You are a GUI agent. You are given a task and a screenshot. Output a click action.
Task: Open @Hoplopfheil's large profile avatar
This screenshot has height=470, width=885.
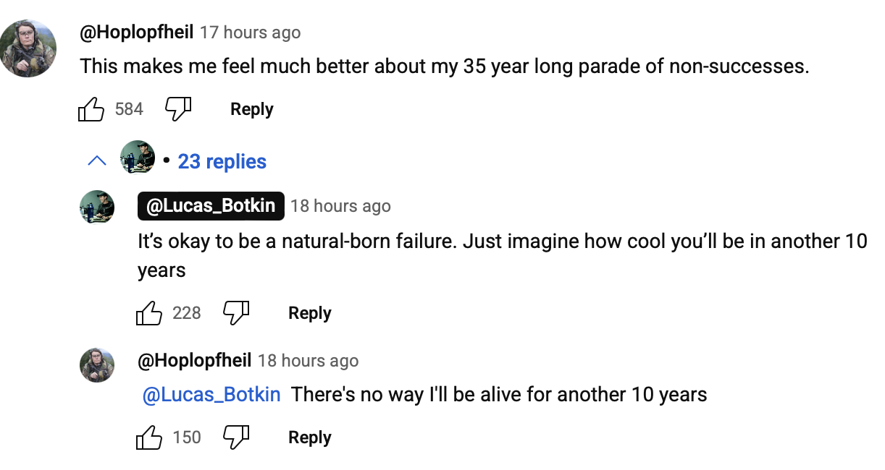pos(28,48)
